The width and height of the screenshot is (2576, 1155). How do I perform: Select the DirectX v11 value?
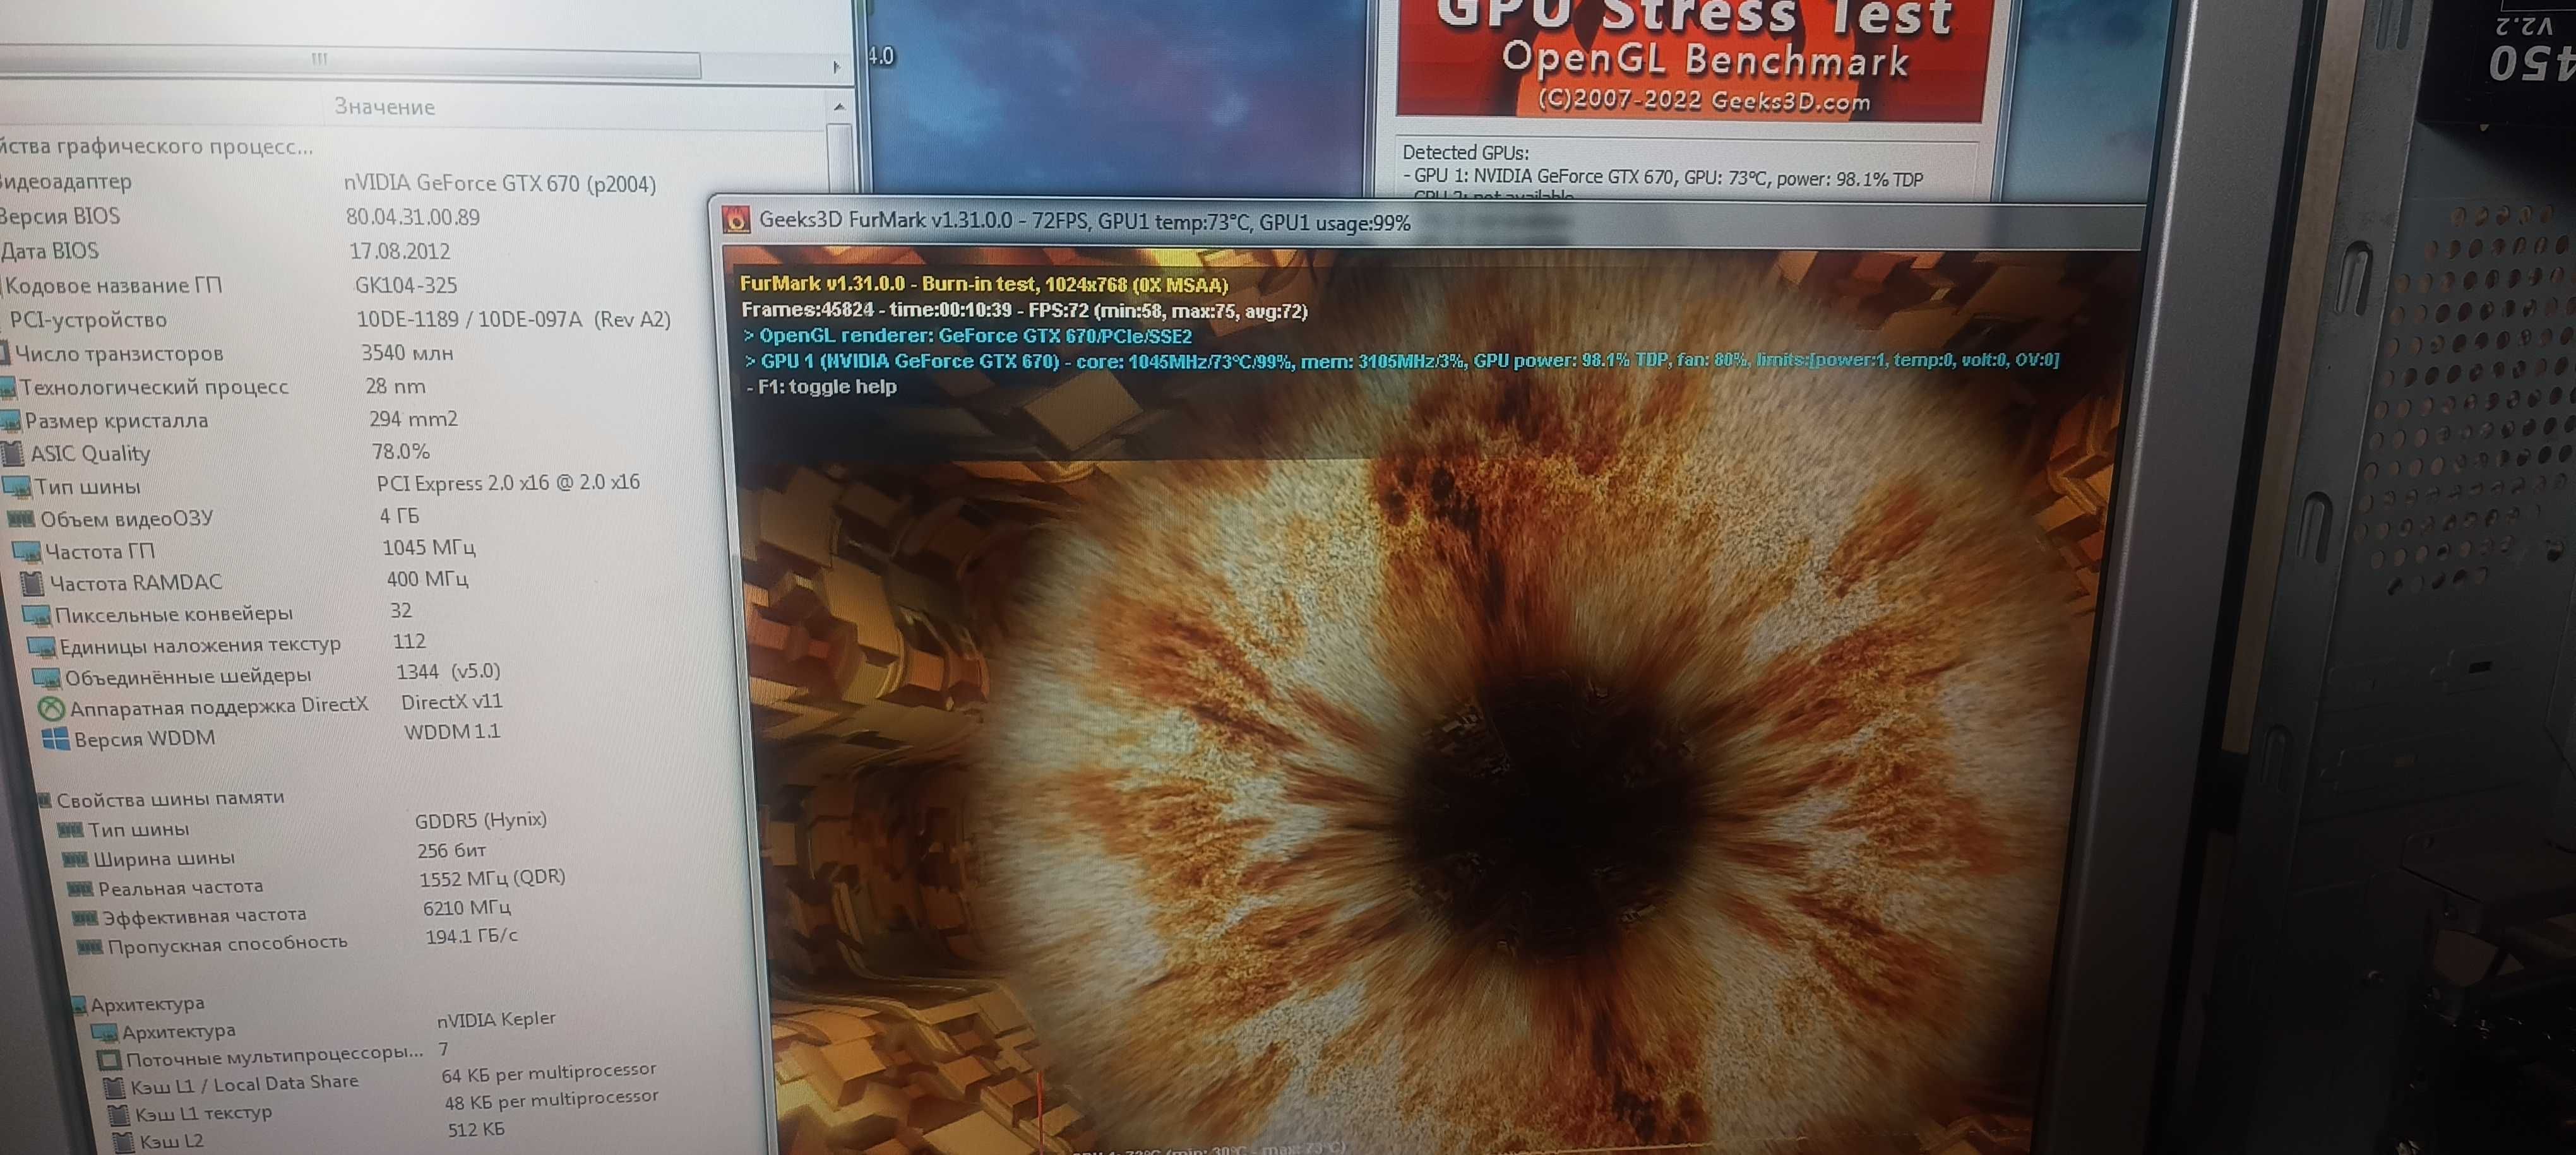pyautogui.click(x=452, y=702)
